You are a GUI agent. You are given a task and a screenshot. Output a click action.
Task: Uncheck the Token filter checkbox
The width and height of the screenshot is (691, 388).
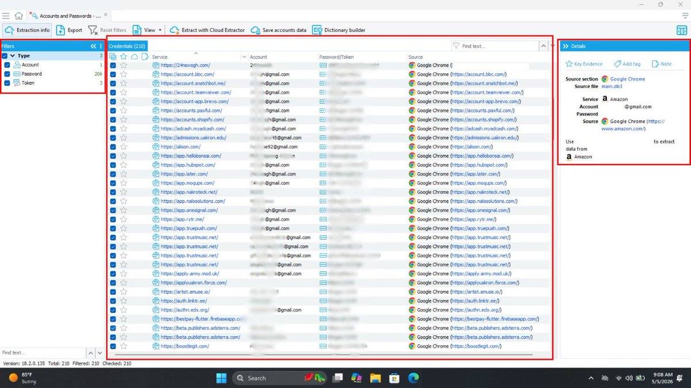7,83
